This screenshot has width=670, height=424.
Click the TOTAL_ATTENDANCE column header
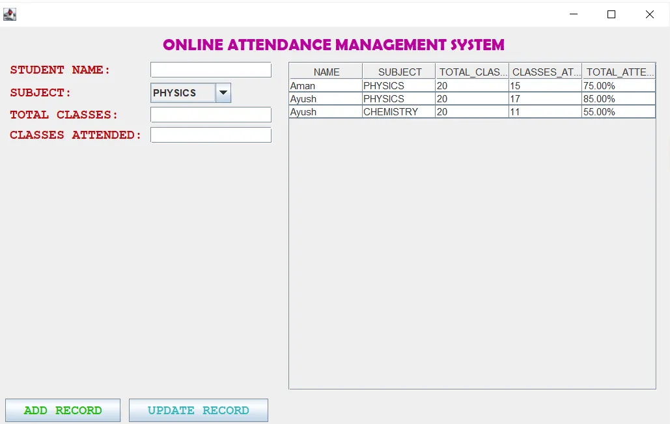coord(619,72)
